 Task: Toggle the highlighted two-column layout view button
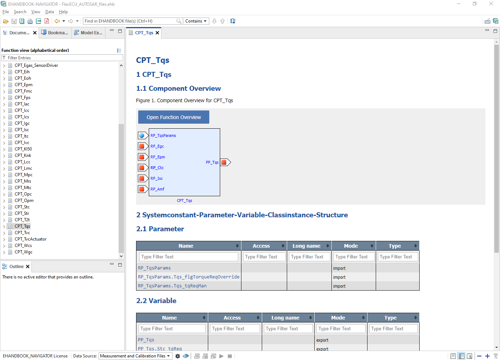(461, 356)
